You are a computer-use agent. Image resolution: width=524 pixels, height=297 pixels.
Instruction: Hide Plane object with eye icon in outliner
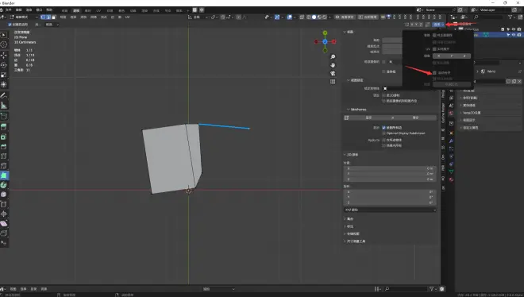point(514,35)
